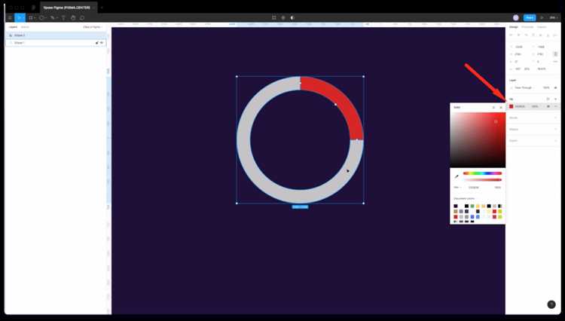565x321 pixels.
Task: Switch to the Layers tab
Action: (13, 27)
